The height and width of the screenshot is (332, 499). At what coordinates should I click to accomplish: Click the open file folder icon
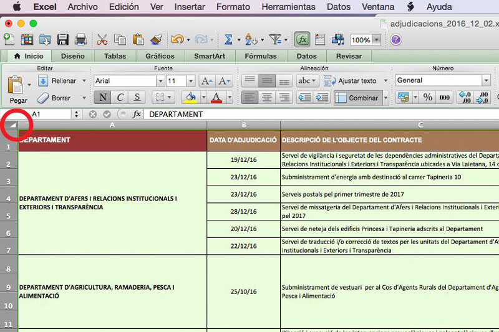coord(45,40)
